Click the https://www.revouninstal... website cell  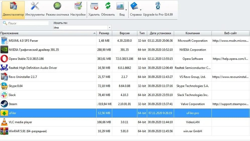coord(230,77)
